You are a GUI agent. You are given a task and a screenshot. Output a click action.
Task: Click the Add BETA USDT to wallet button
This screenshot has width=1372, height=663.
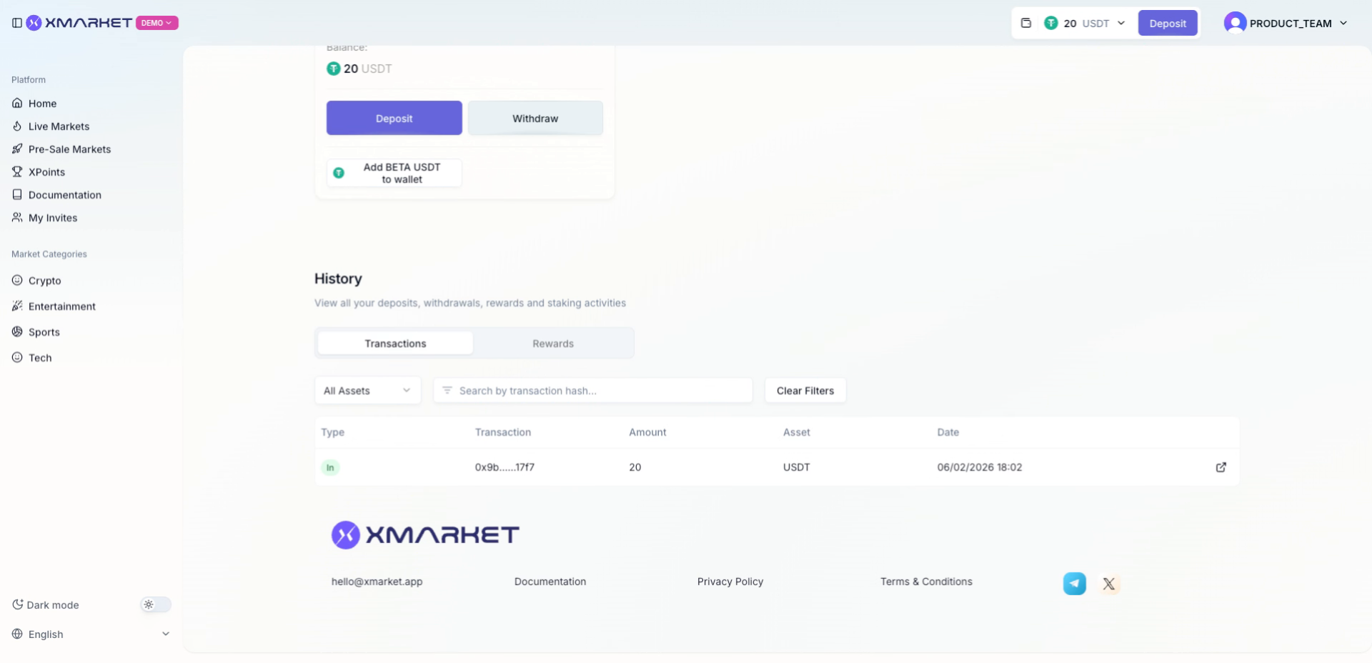pos(394,173)
